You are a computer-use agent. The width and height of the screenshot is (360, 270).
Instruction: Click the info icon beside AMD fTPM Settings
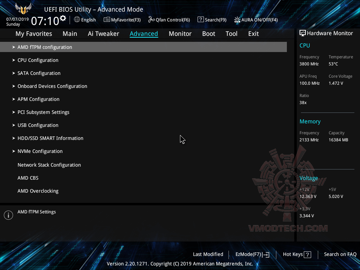pos(8,215)
